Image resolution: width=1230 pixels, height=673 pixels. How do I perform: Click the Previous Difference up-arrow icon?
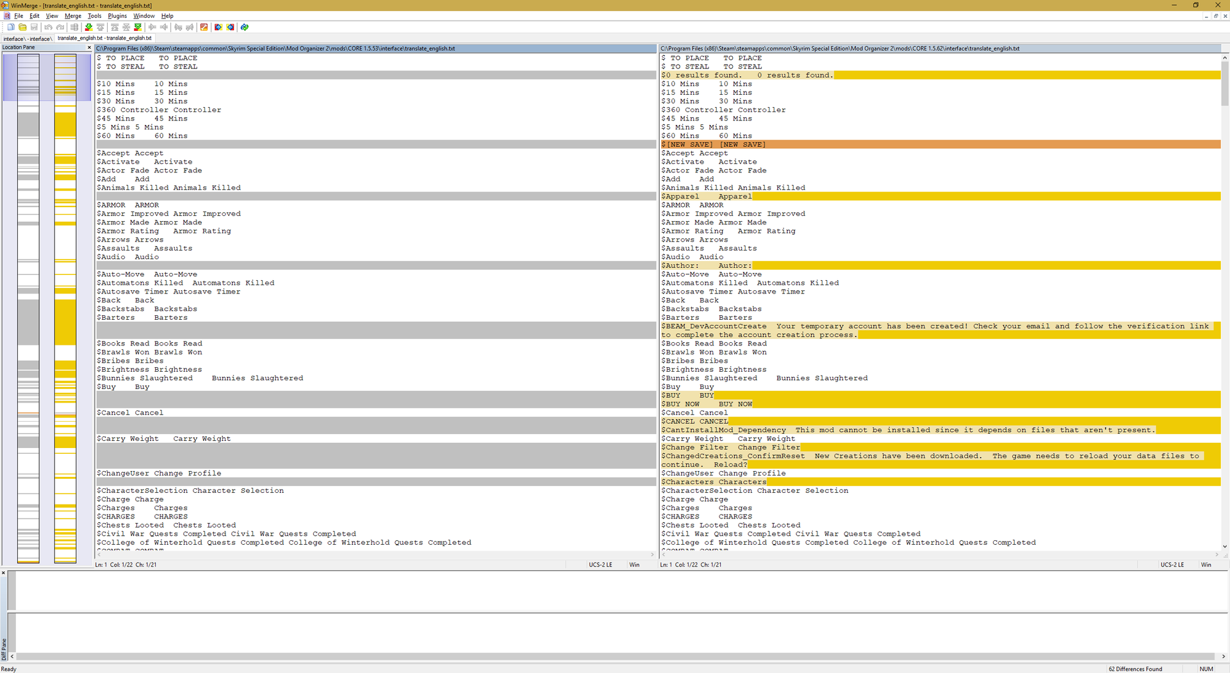[101, 27]
